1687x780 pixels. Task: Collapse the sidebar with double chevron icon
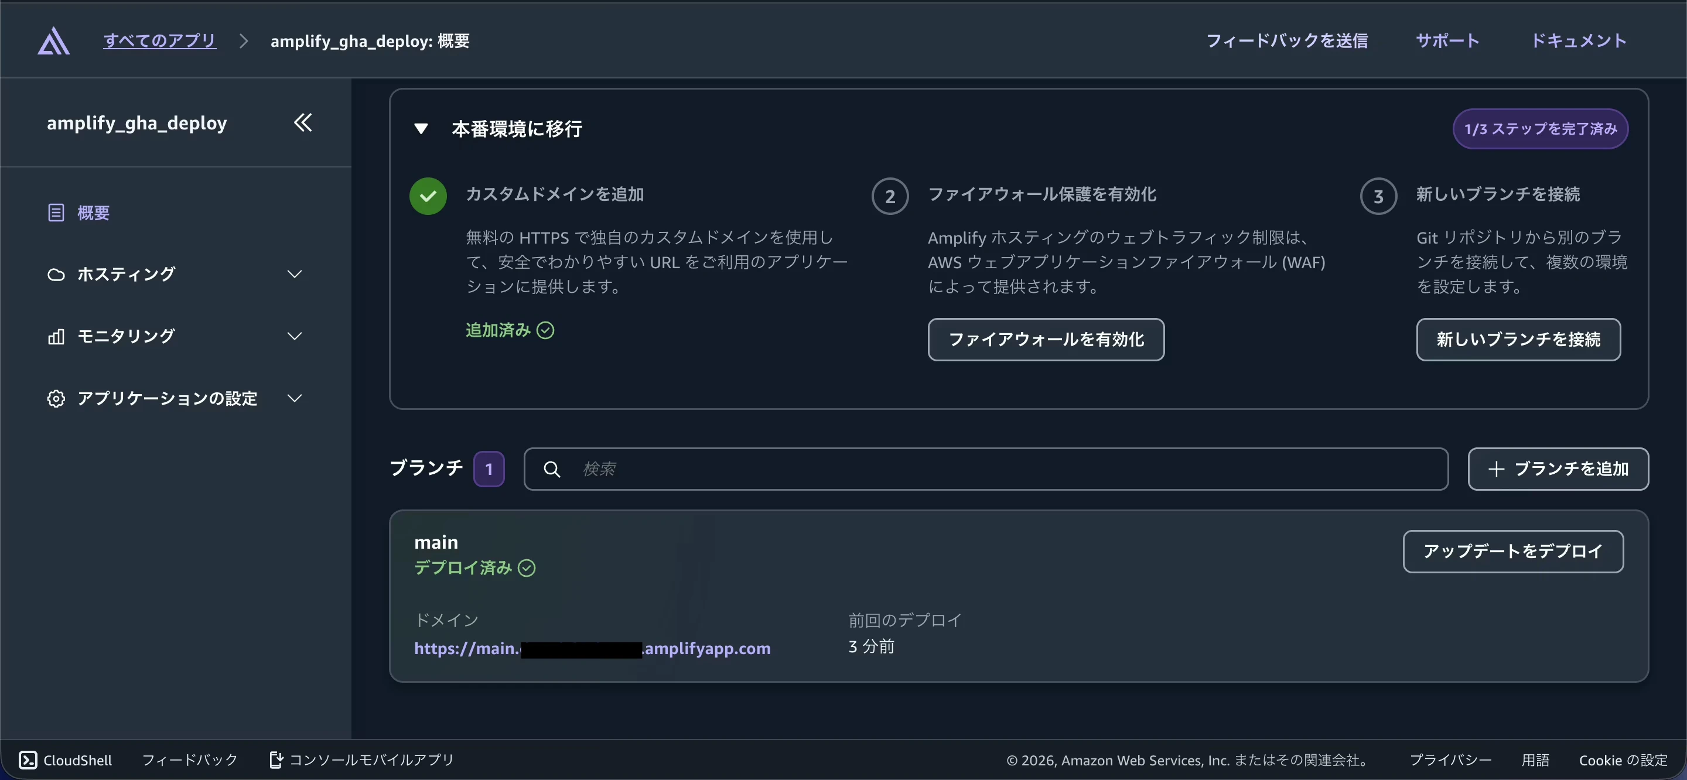pos(303,122)
